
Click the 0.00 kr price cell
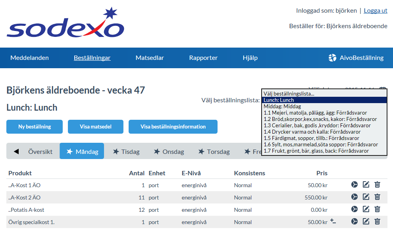(x=319, y=210)
